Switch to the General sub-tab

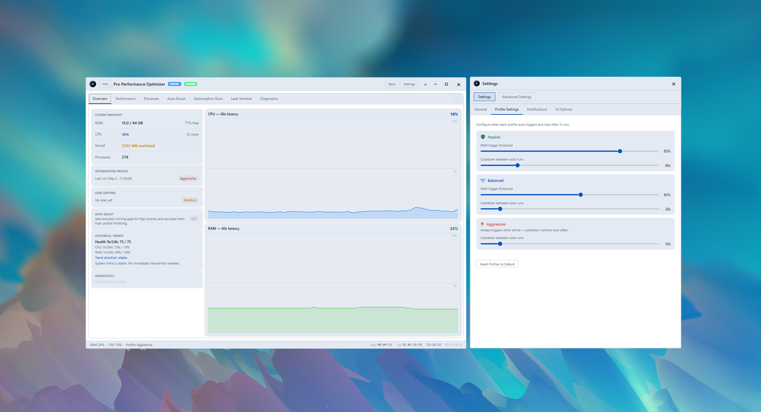point(481,109)
